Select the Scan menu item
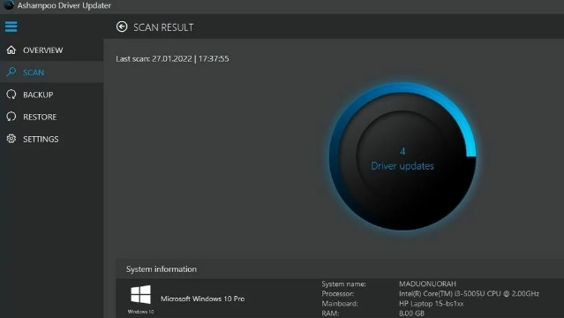Screen dimensions: 564x318 pos(52,72)
